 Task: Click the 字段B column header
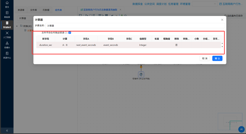point(111,39)
